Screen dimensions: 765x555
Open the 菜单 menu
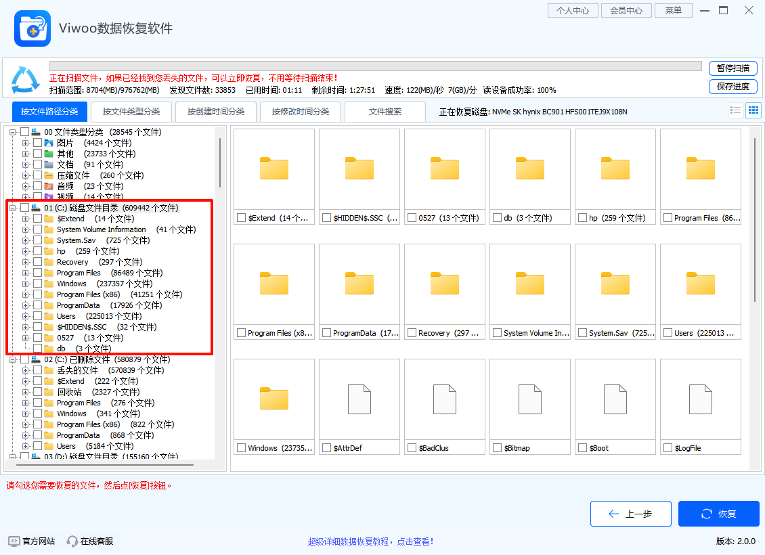(673, 10)
